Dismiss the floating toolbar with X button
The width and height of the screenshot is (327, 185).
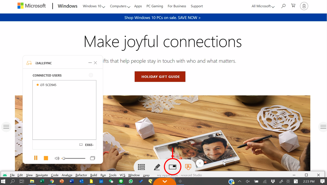tap(200, 163)
